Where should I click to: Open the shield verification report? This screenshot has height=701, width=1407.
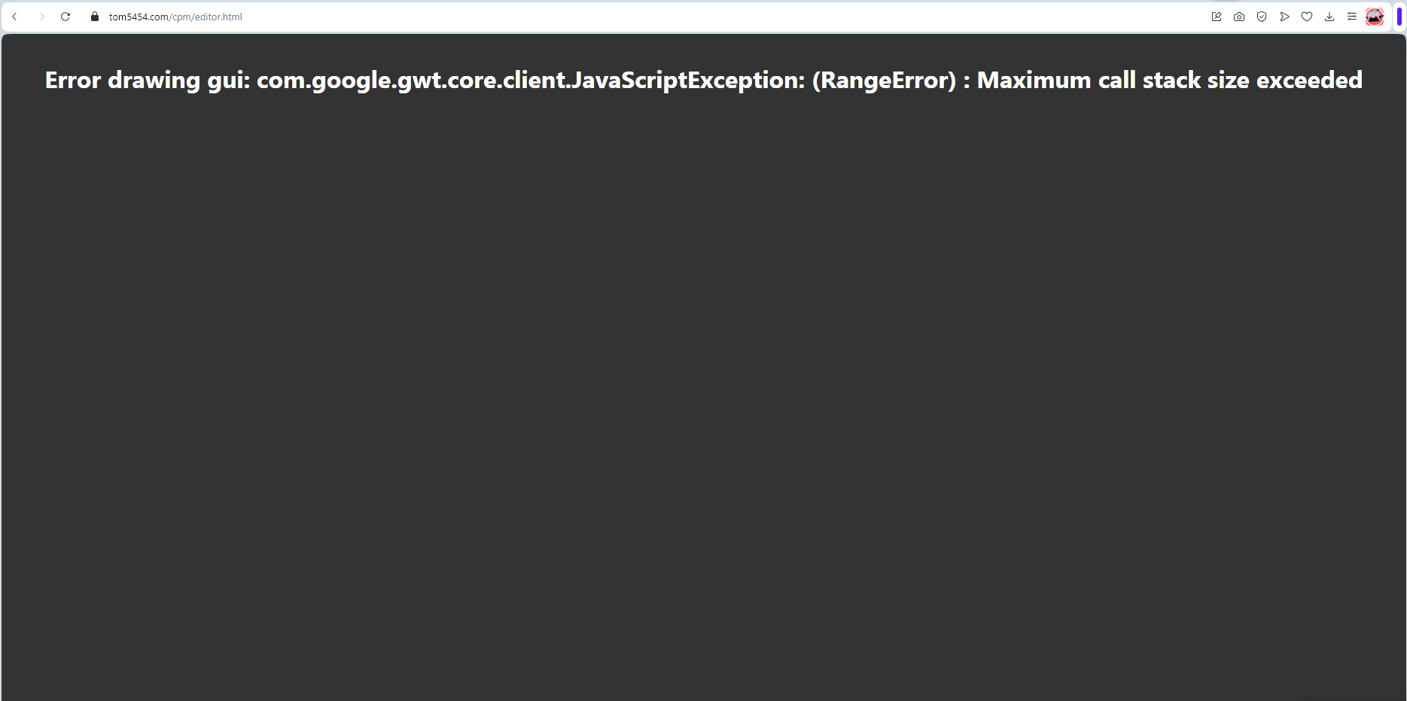pos(1262,16)
